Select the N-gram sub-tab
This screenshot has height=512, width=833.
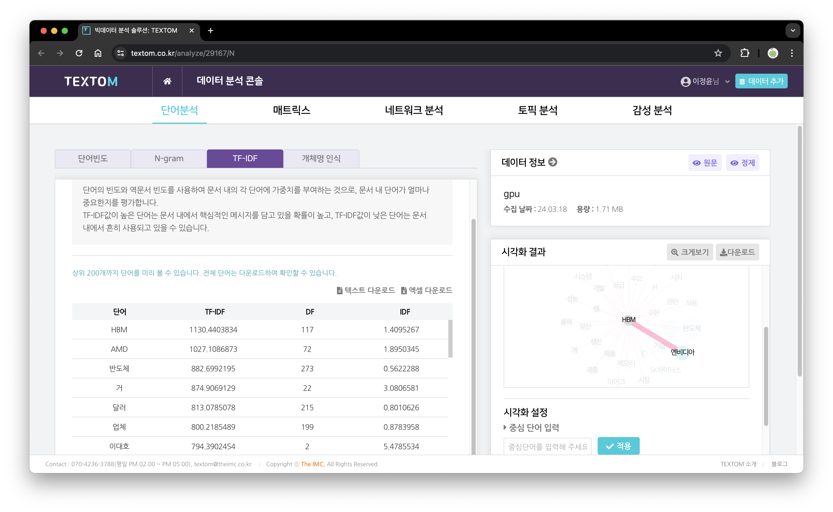pos(169,158)
